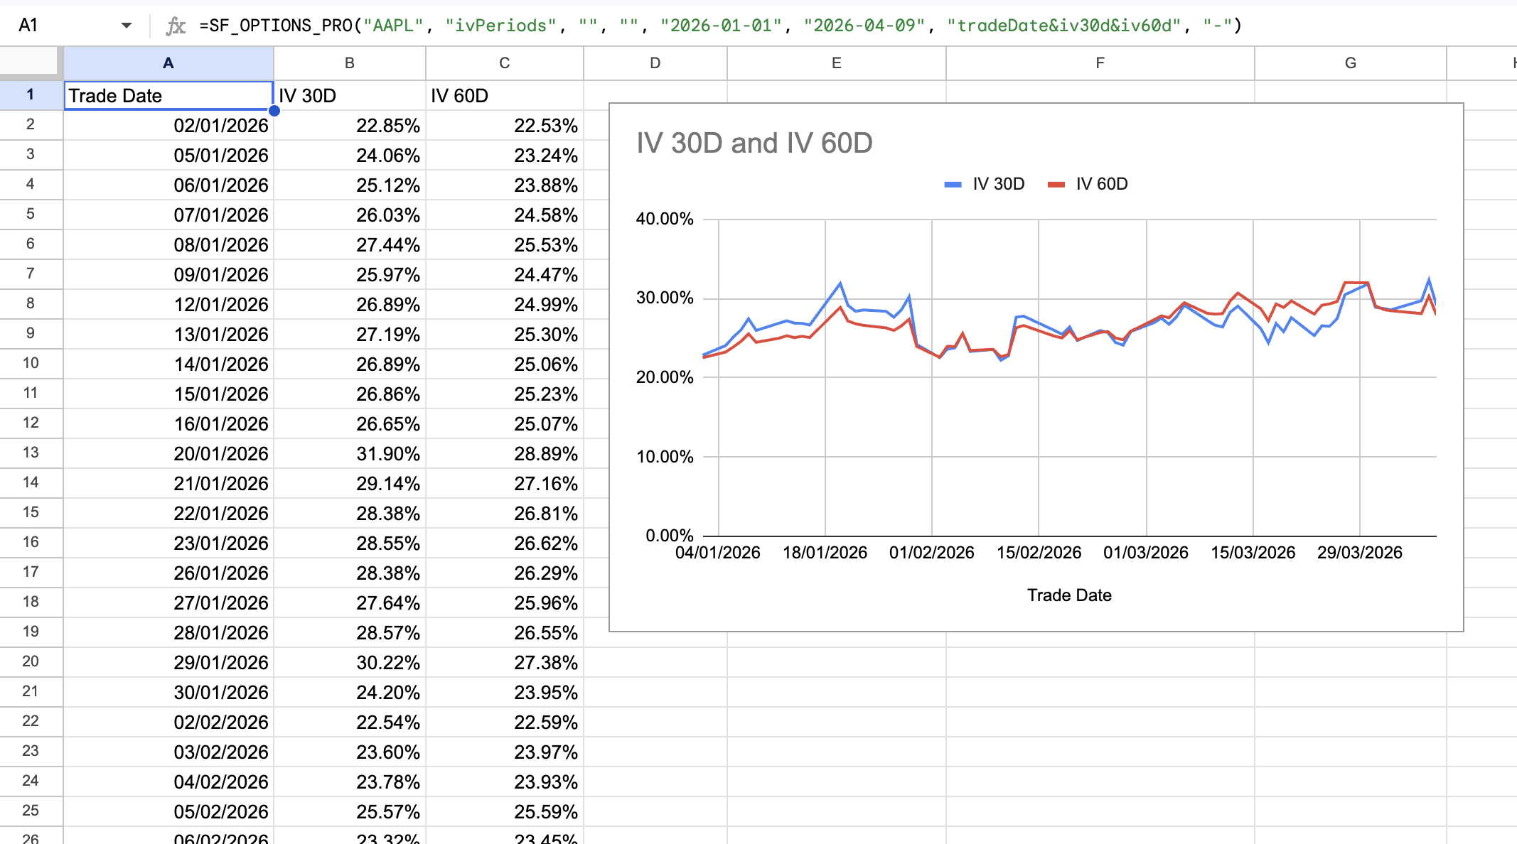Image resolution: width=1517 pixels, height=844 pixels.
Task: Click the cell showing 25.59%
Action: [505, 812]
